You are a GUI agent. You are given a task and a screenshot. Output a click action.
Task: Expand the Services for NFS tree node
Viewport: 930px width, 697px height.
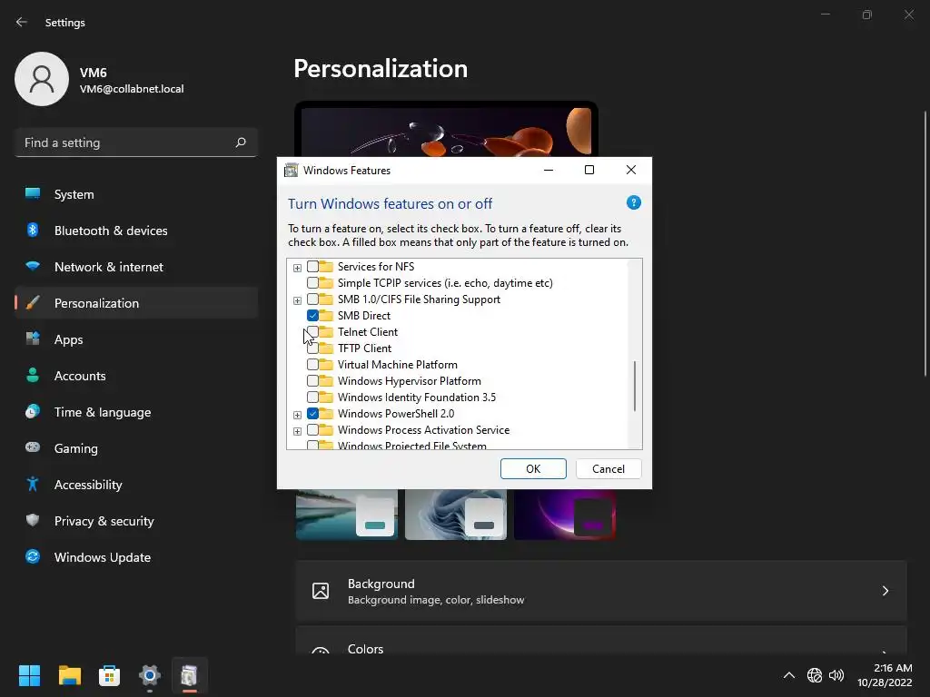click(297, 268)
